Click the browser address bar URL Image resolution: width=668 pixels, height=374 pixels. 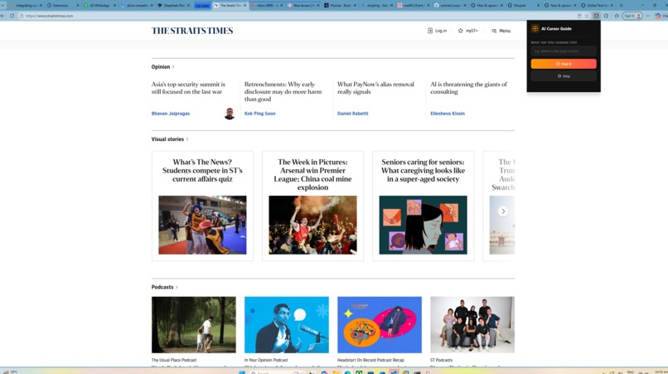(x=49, y=16)
